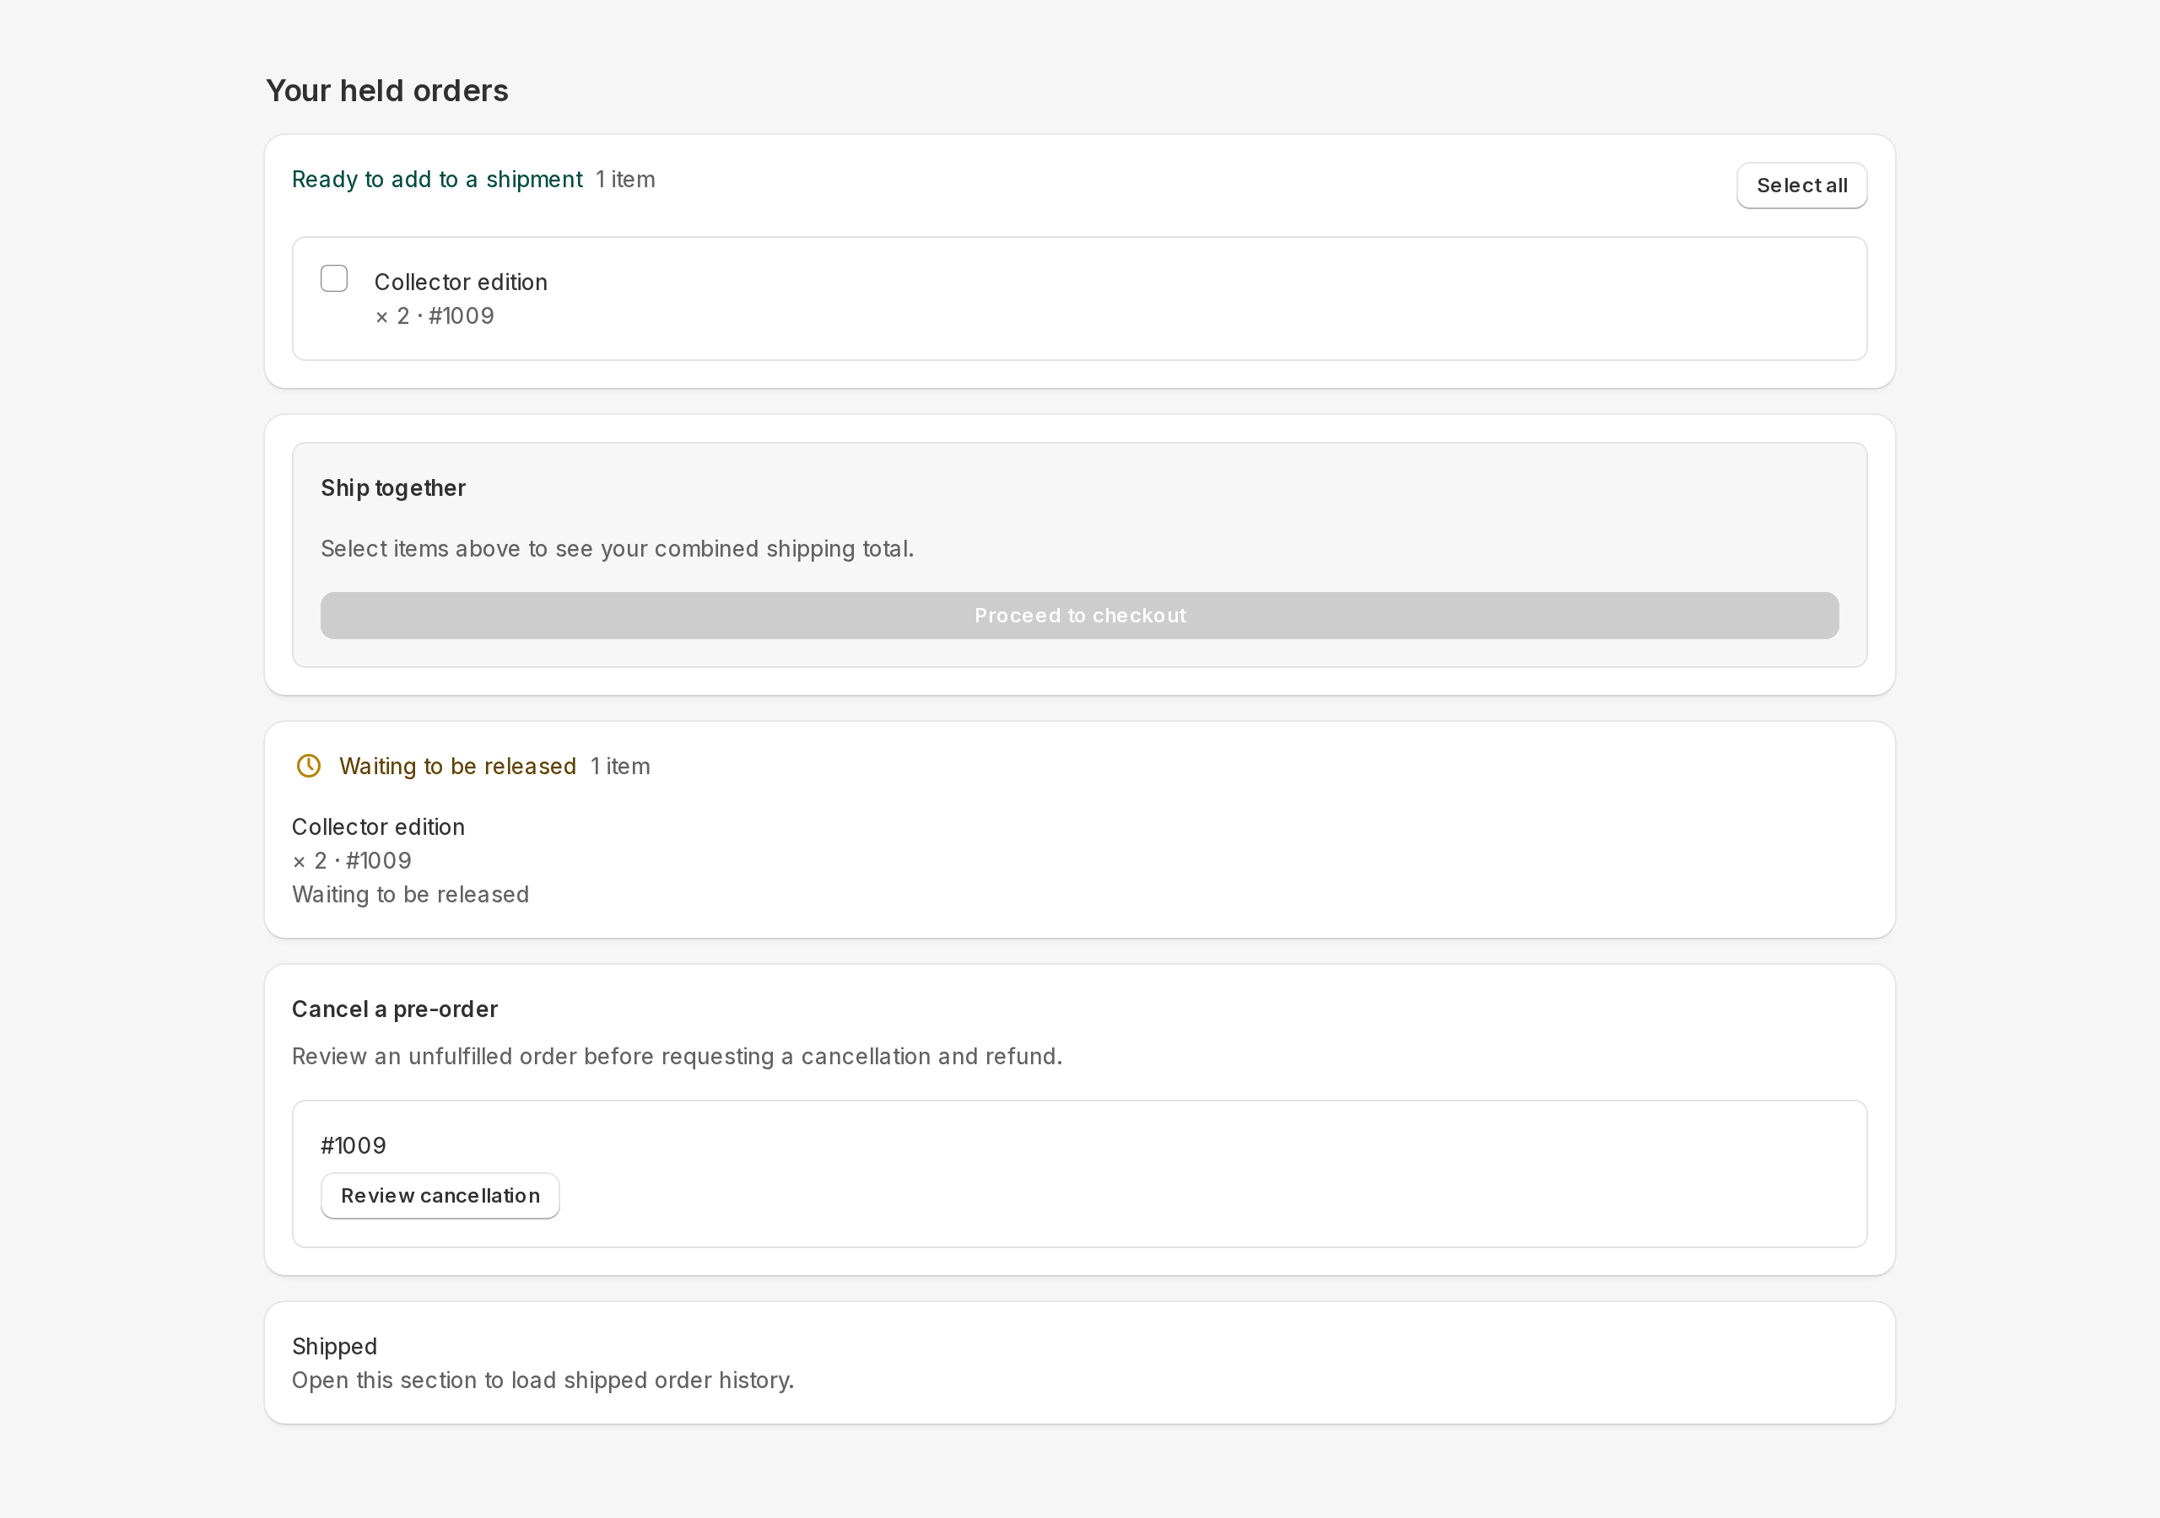Click 'Open this section to load shipped order history'
Image resolution: width=2160 pixels, height=1518 pixels.
543,1380
